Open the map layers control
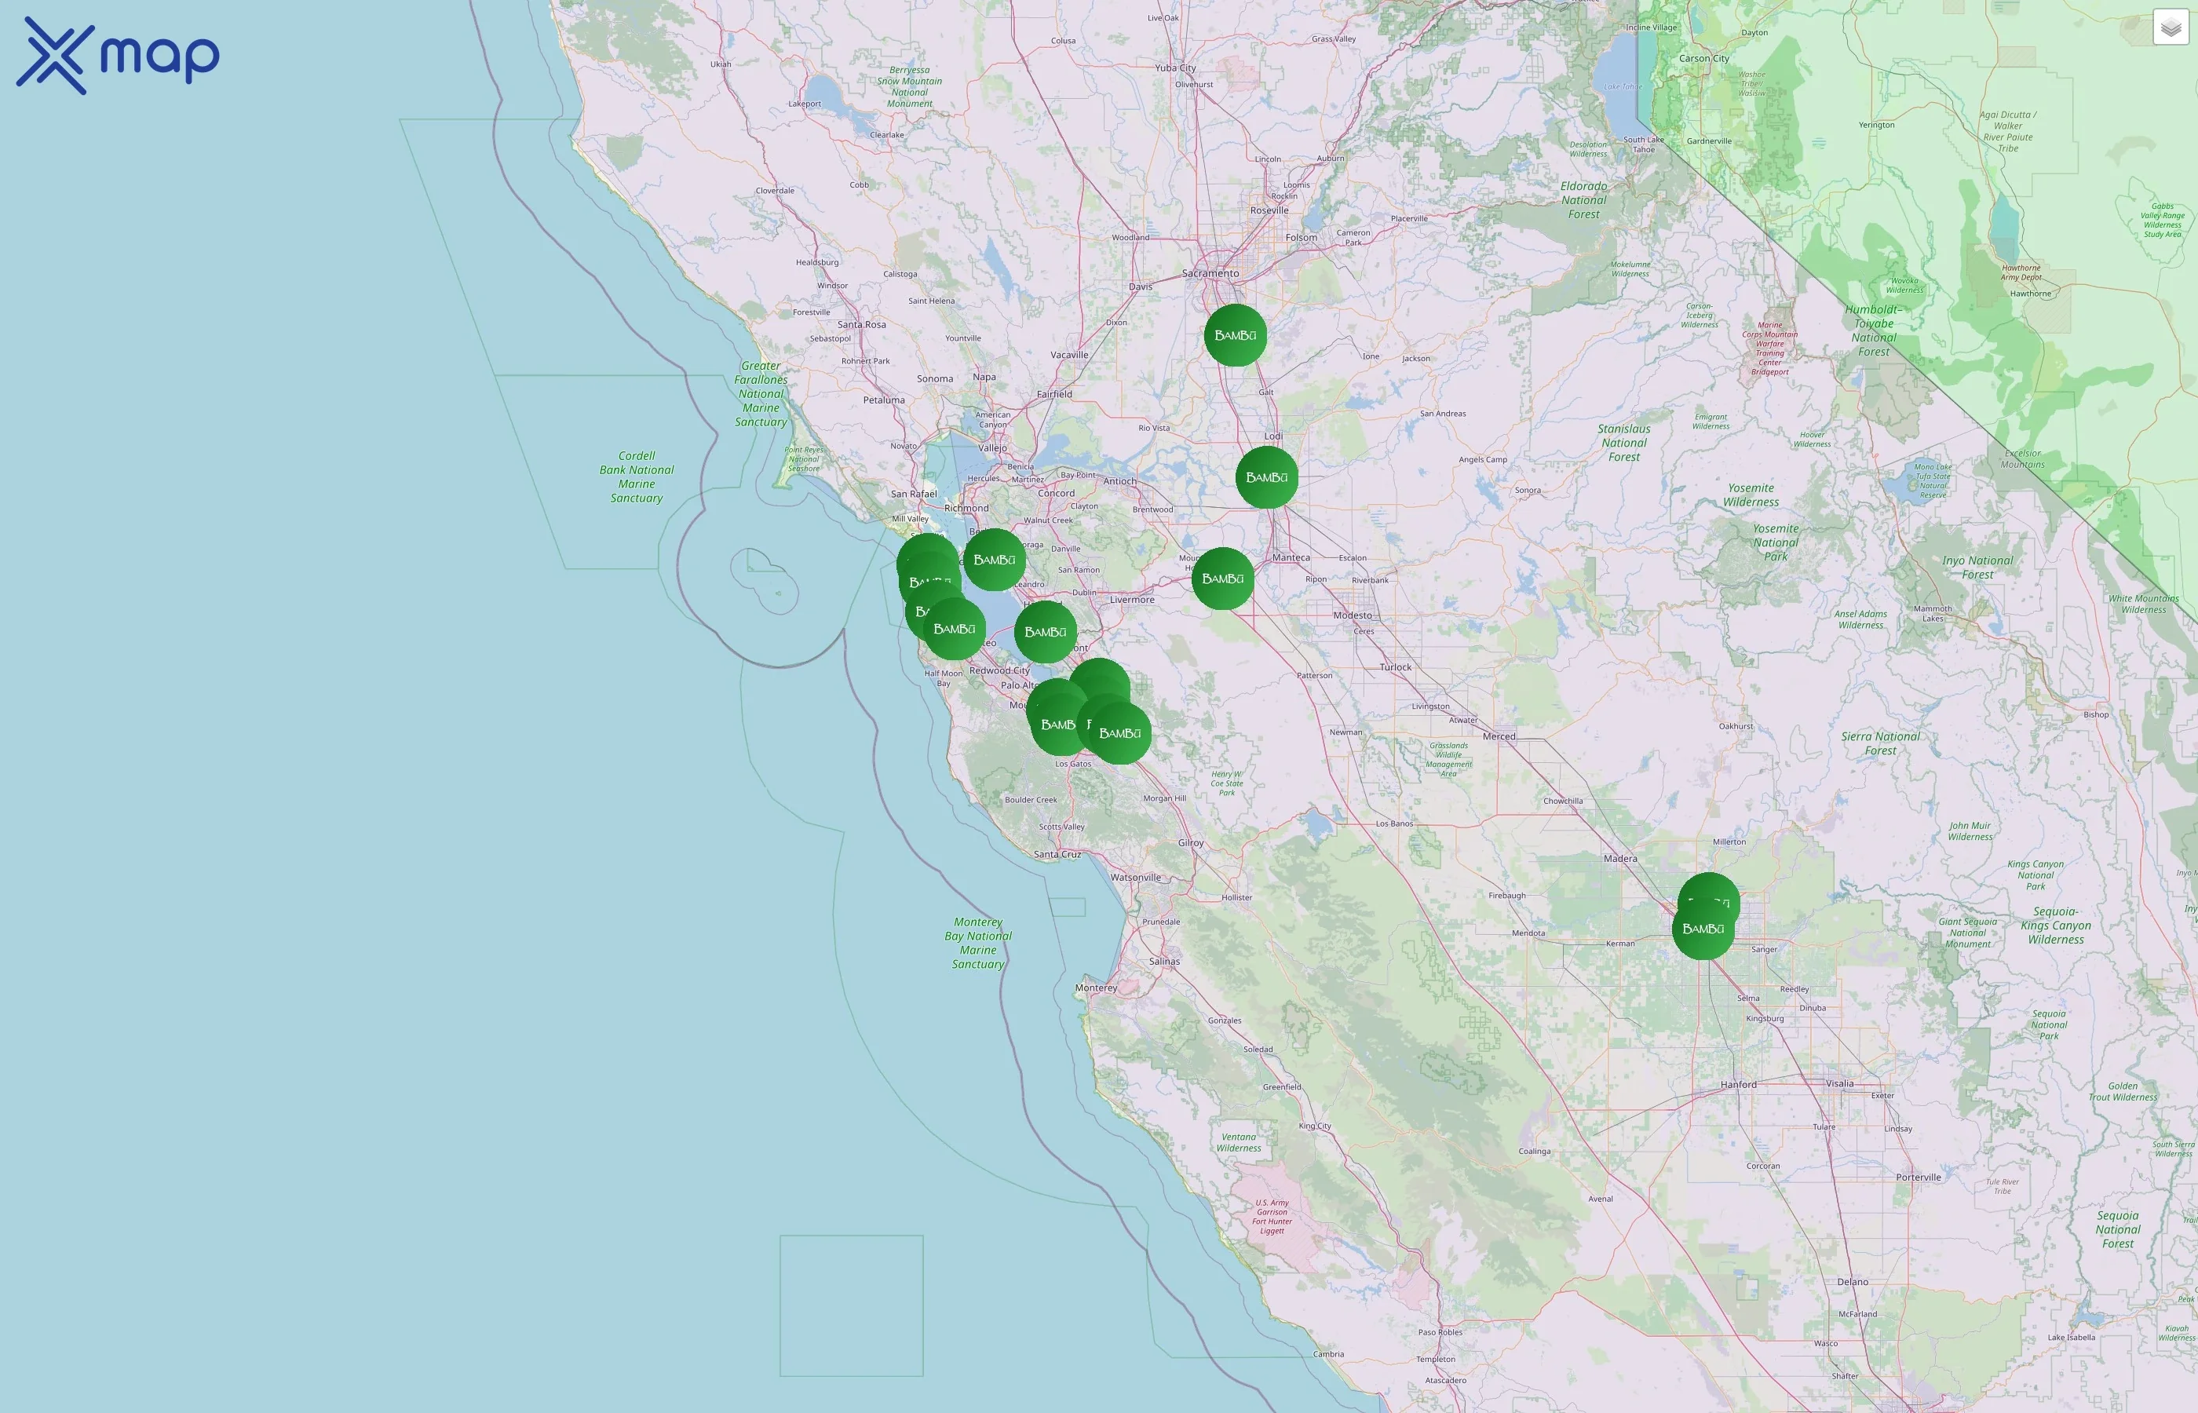 (x=2170, y=27)
